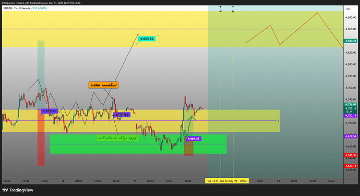
Task: Select the cyan 4,834.52 target price label
Action: point(147,39)
